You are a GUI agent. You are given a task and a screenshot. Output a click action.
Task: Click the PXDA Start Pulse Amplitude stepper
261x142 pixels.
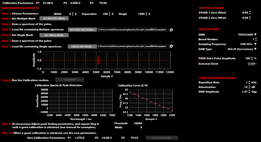(x=251, y=58)
